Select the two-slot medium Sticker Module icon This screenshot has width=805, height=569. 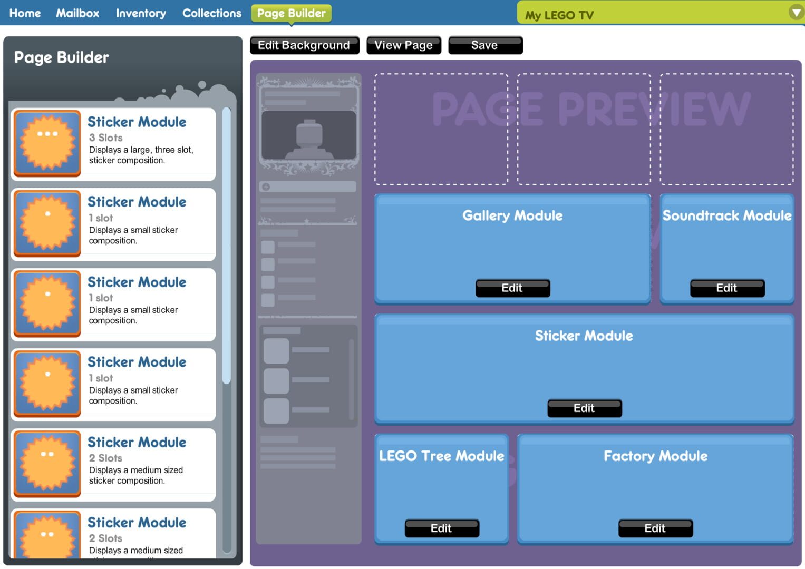tap(47, 463)
